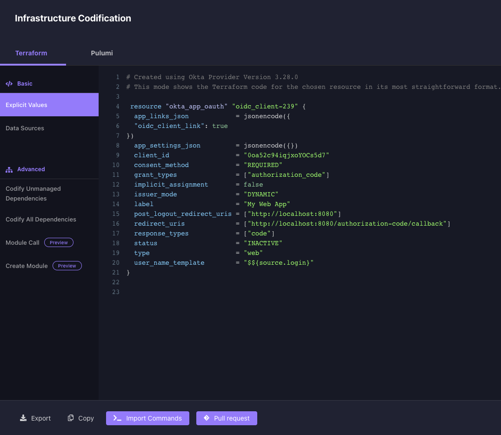Open Import Commands
Viewport: 501px width, 435px height.
(147, 418)
